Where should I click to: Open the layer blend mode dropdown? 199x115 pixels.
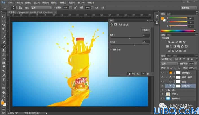pos(170,63)
